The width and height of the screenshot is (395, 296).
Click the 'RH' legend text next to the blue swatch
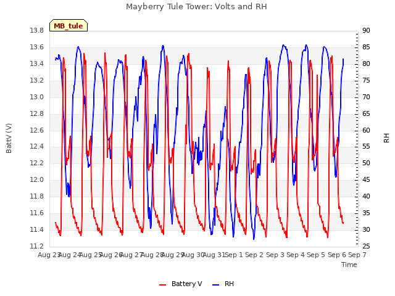(x=229, y=284)
